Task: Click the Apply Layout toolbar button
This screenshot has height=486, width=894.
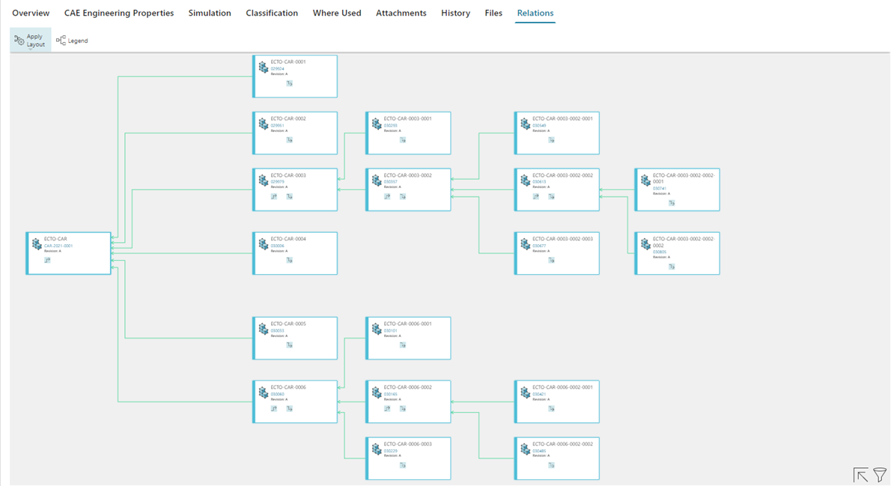Action: click(x=30, y=40)
